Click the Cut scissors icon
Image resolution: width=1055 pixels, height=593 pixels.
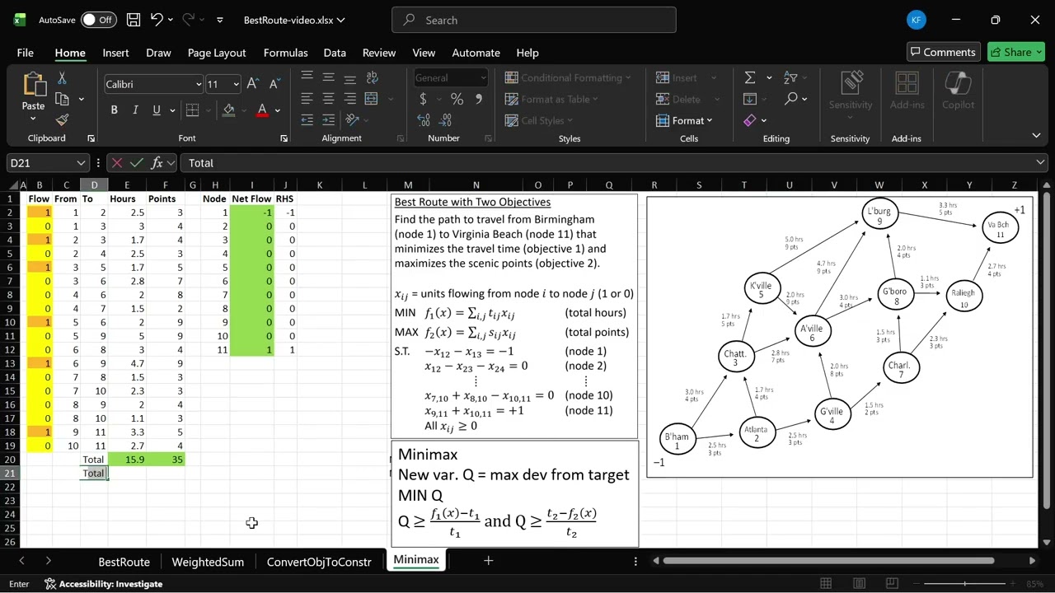pos(62,78)
